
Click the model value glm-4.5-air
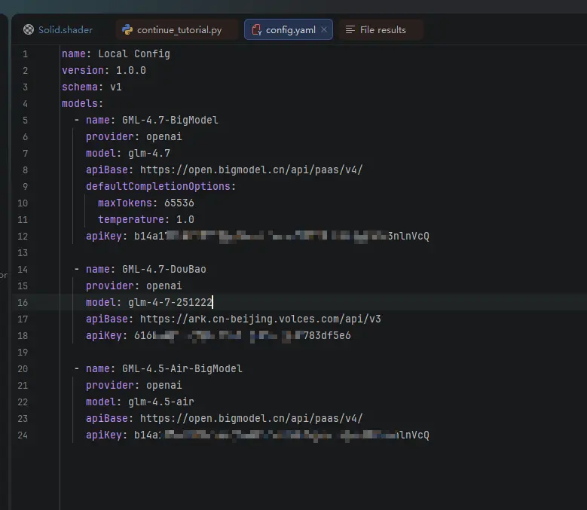(161, 402)
